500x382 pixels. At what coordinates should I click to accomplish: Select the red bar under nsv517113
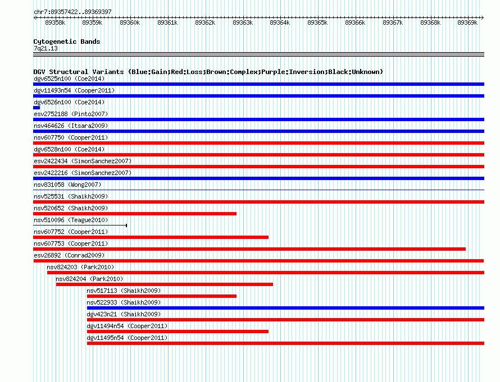coord(162,296)
